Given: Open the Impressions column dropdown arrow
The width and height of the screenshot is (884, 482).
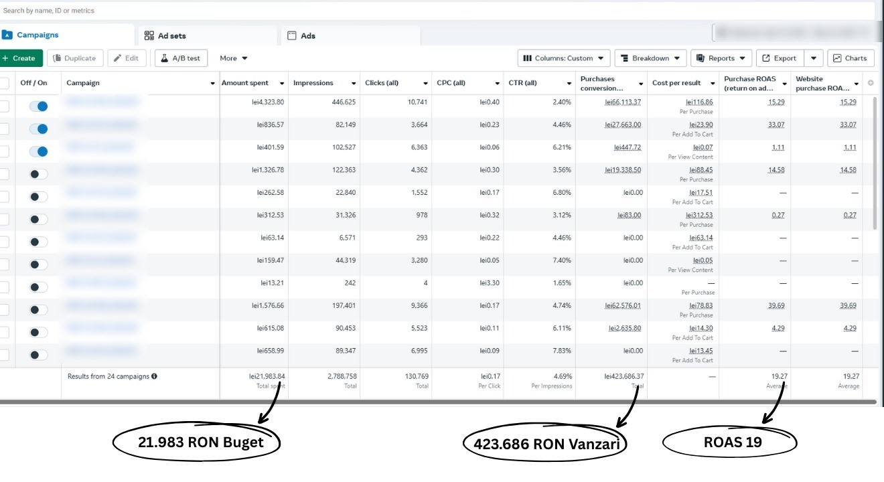Looking at the screenshot, I should (x=353, y=84).
